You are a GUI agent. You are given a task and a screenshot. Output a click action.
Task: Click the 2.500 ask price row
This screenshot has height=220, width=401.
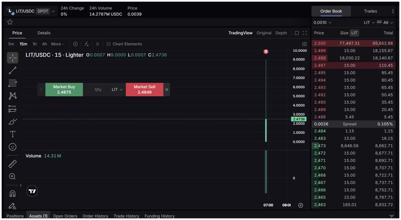click(x=354, y=43)
